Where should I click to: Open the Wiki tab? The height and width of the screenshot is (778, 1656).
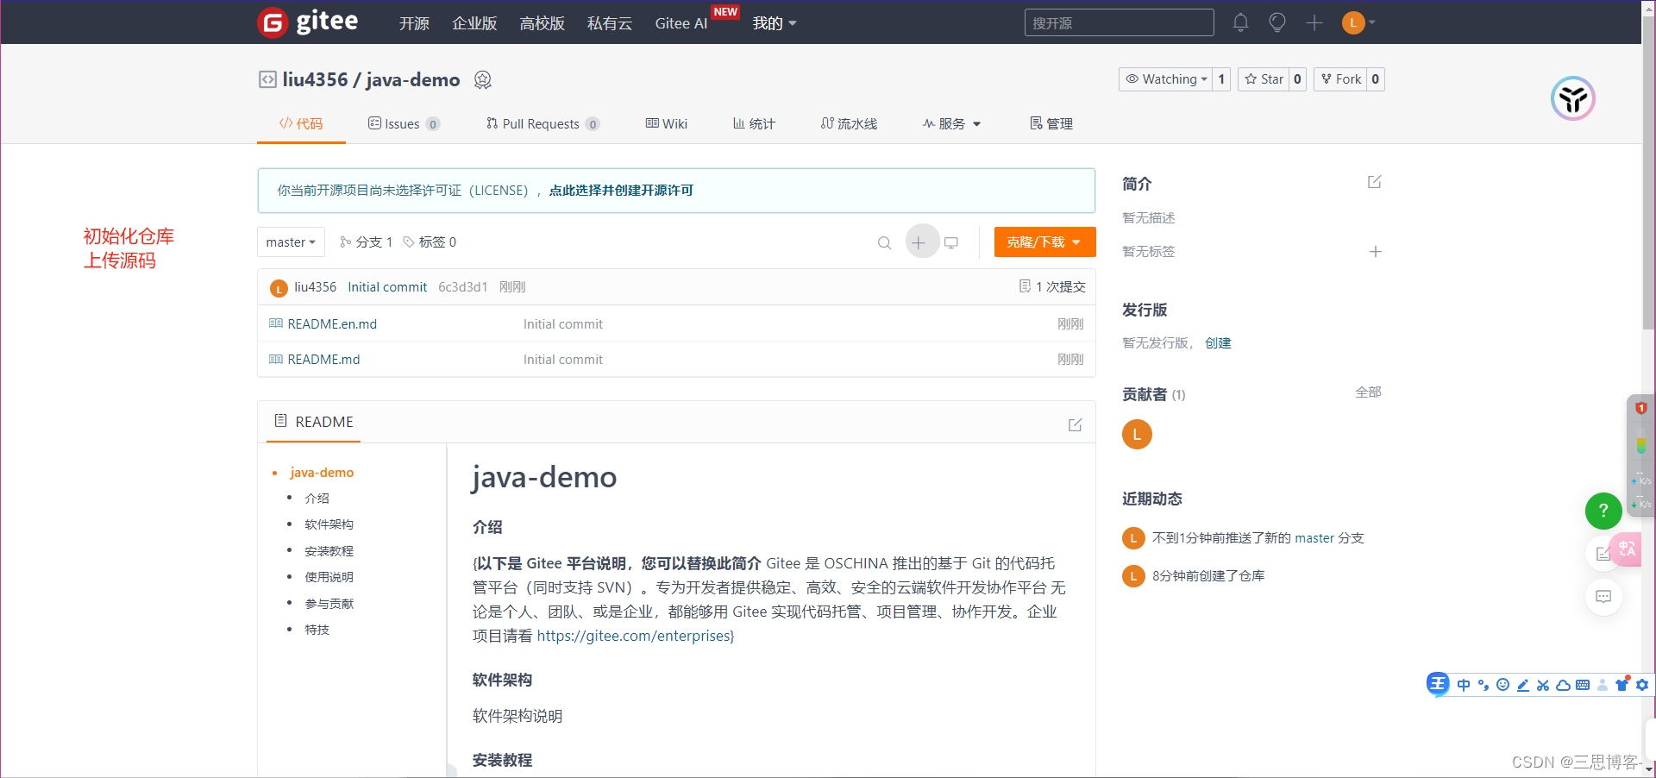[666, 124]
